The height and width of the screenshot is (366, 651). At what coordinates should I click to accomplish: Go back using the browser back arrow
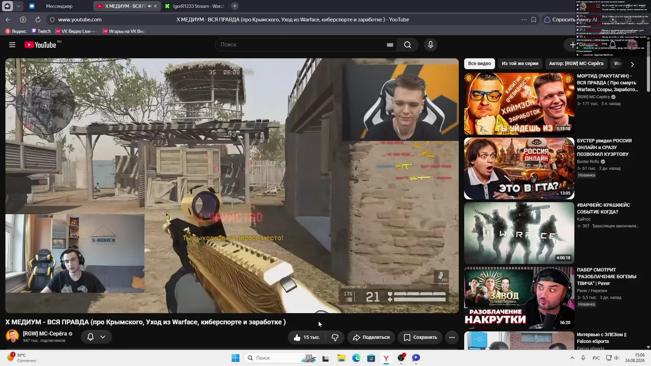tap(8, 20)
